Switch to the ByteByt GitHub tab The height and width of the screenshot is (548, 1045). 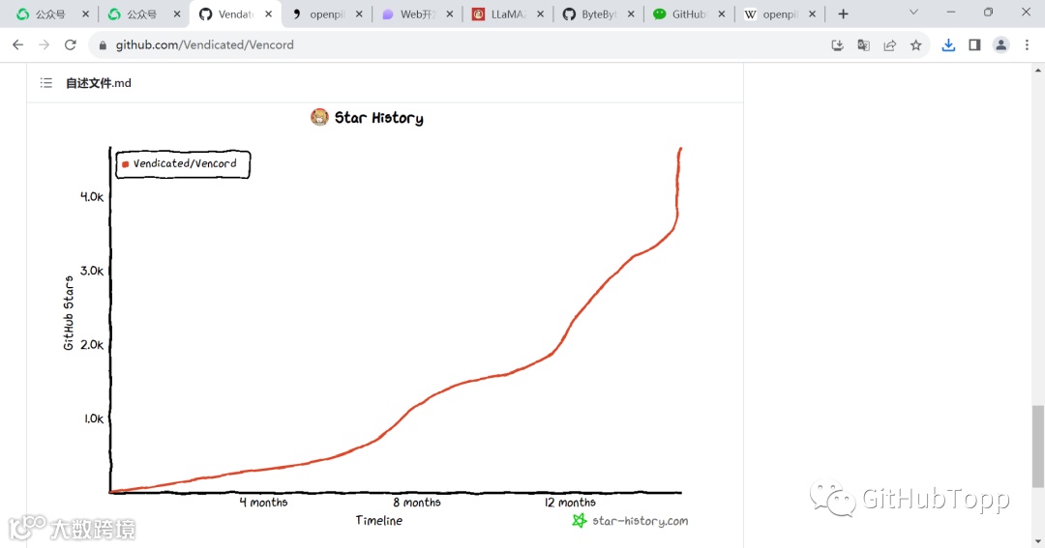[599, 14]
